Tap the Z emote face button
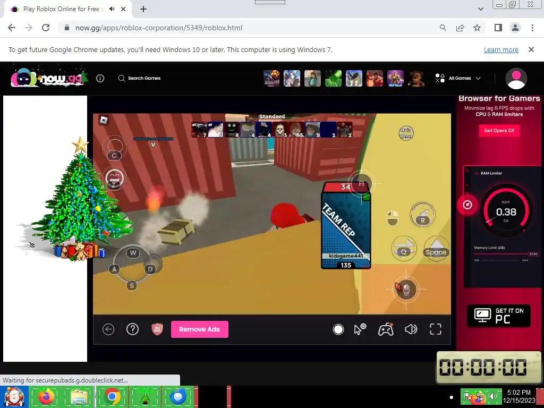This screenshot has height=408, width=544. [x=115, y=178]
